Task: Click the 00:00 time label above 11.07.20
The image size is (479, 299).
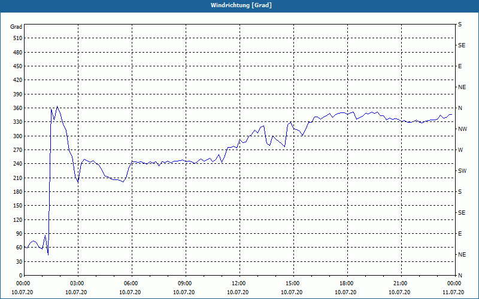Action: pyautogui.click(x=454, y=283)
